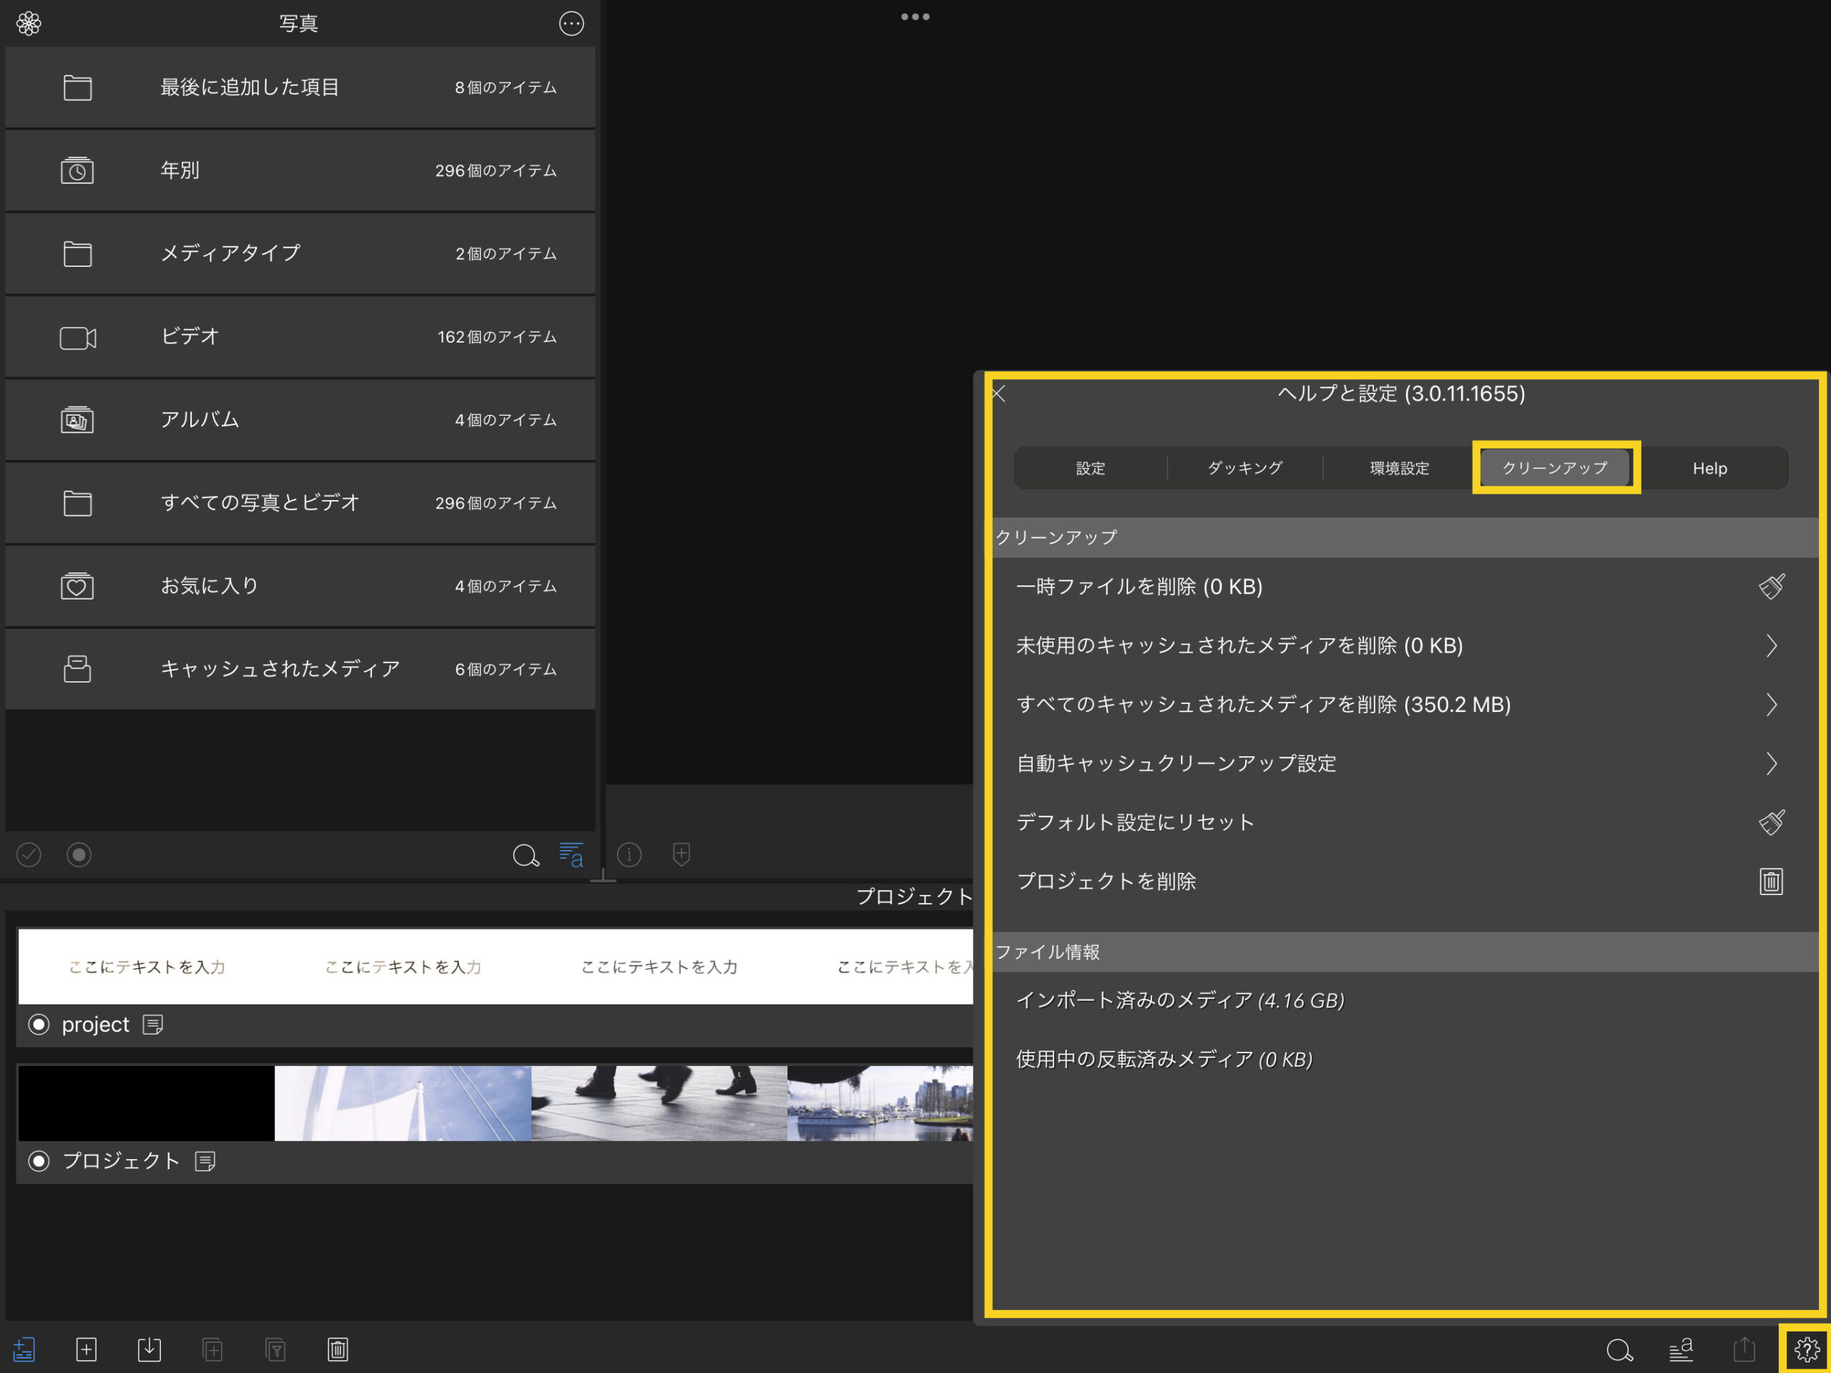This screenshot has height=1373, width=1831.
Task: Click 使用中の反転済みメディア (0 KB)
Action: pyautogui.click(x=1164, y=1059)
